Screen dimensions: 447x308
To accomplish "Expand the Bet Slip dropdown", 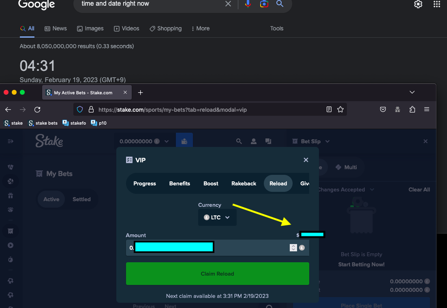I will point(327,142).
